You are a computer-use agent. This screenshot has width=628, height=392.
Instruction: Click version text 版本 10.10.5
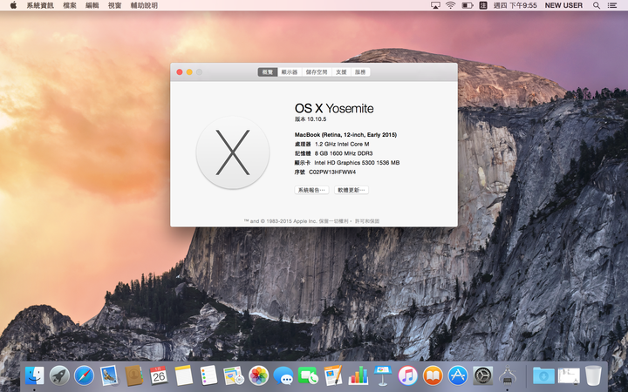tap(311, 119)
